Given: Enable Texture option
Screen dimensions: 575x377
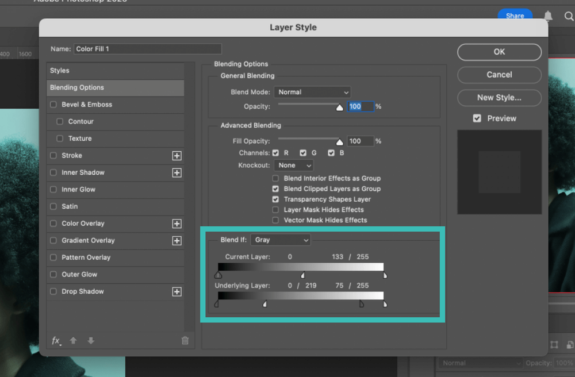Looking at the screenshot, I should 60,139.
